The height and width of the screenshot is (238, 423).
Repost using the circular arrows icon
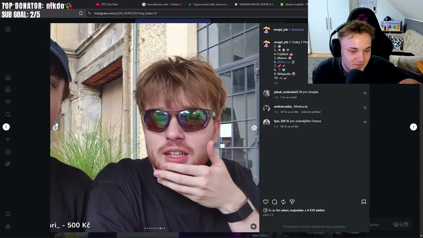click(283, 202)
